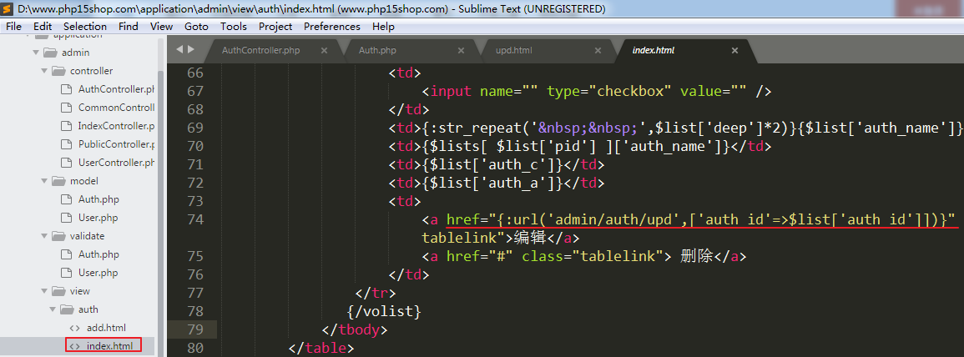The width and height of the screenshot is (964, 357).
Task: Click the folder icon next to model
Action: 58,181
